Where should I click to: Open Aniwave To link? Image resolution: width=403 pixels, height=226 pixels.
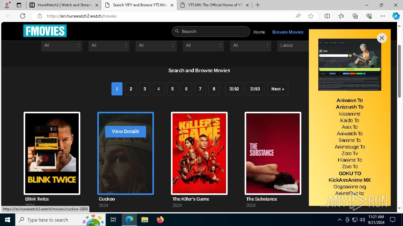(349, 100)
